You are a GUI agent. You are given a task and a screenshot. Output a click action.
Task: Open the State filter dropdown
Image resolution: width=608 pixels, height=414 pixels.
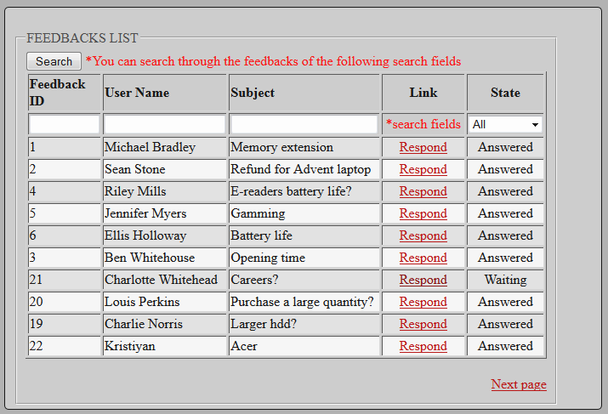pos(505,124)
